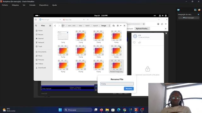Open Google Chrome from Windows taskbar

tap(124, 110)
